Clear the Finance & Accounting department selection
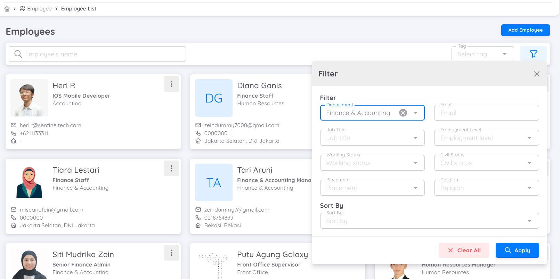The image size is (560, 279). pos(403,113)
